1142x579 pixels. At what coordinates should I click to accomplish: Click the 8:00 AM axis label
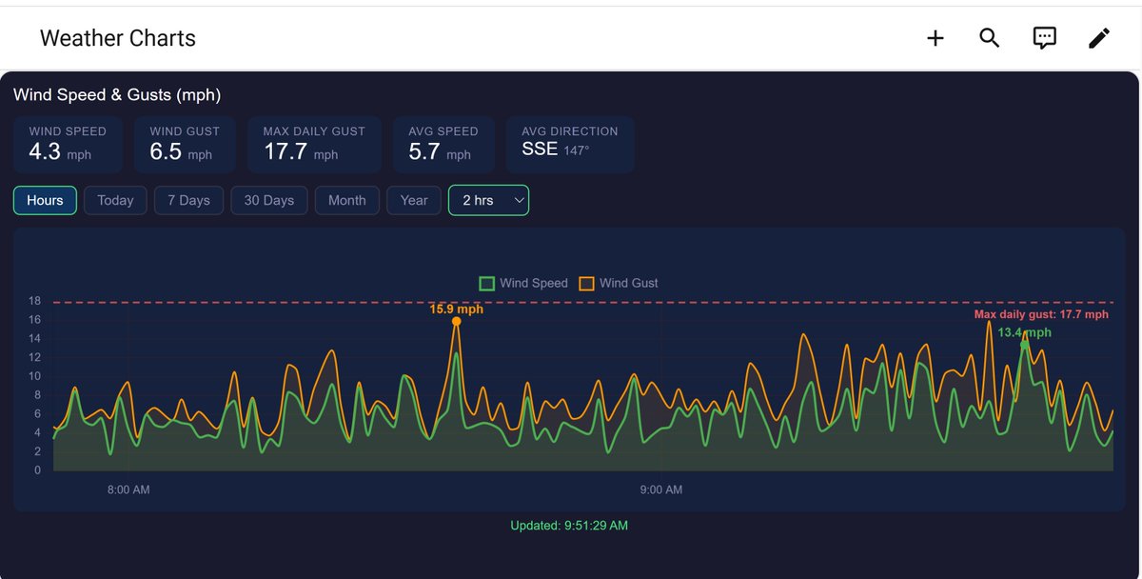click(x=128, y=490)
